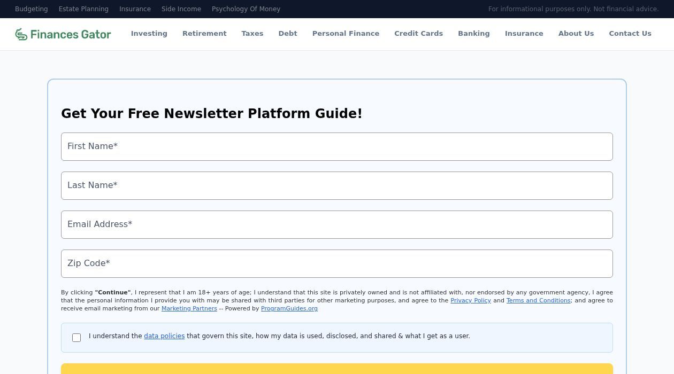This screenshot has height=374, width=674.
Task: Open the Estate Planning top link
Action: 83,9
